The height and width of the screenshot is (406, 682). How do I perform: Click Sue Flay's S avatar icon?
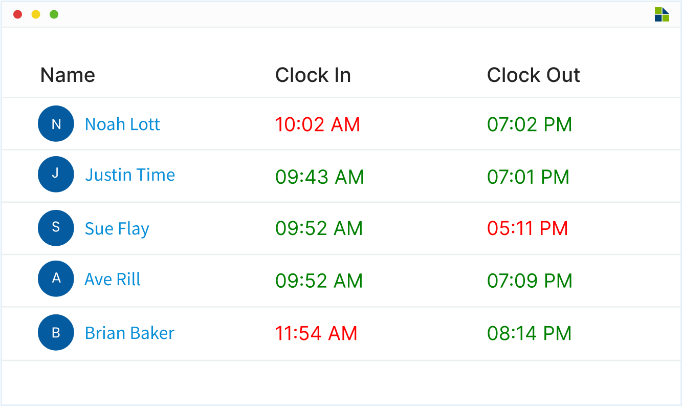56,228
